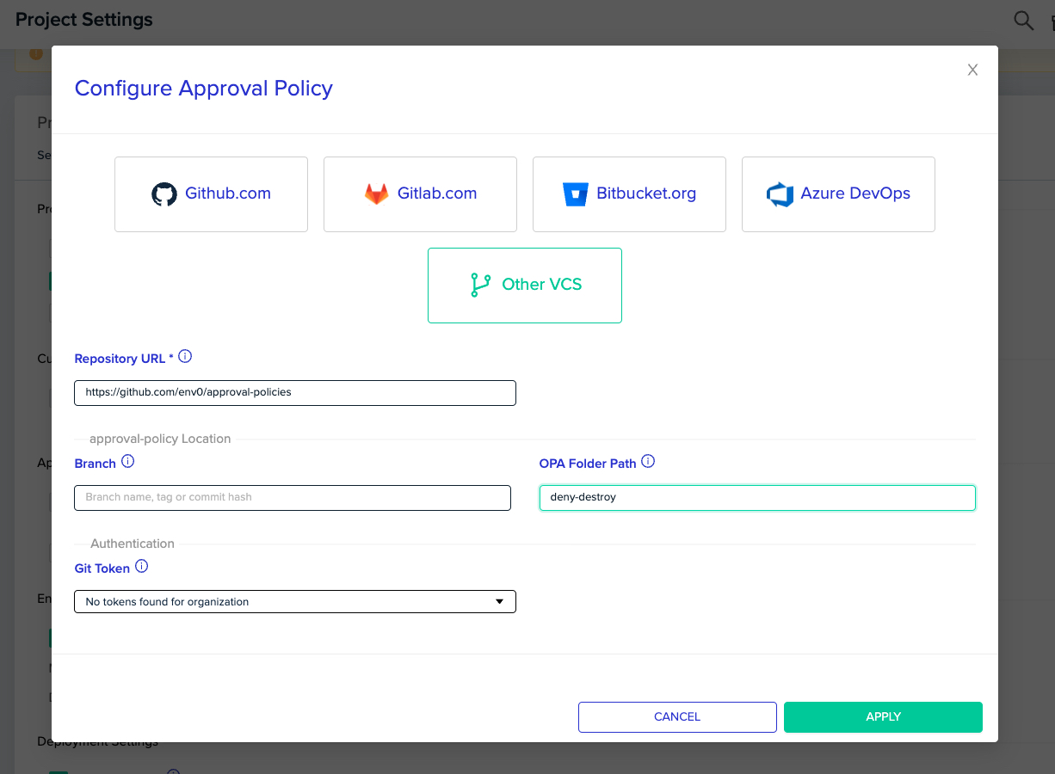Viewport: 1055px width, 774px height.
Task: Select the Github.com provider card
Action: pyautogui.click(x=211, y=194)
